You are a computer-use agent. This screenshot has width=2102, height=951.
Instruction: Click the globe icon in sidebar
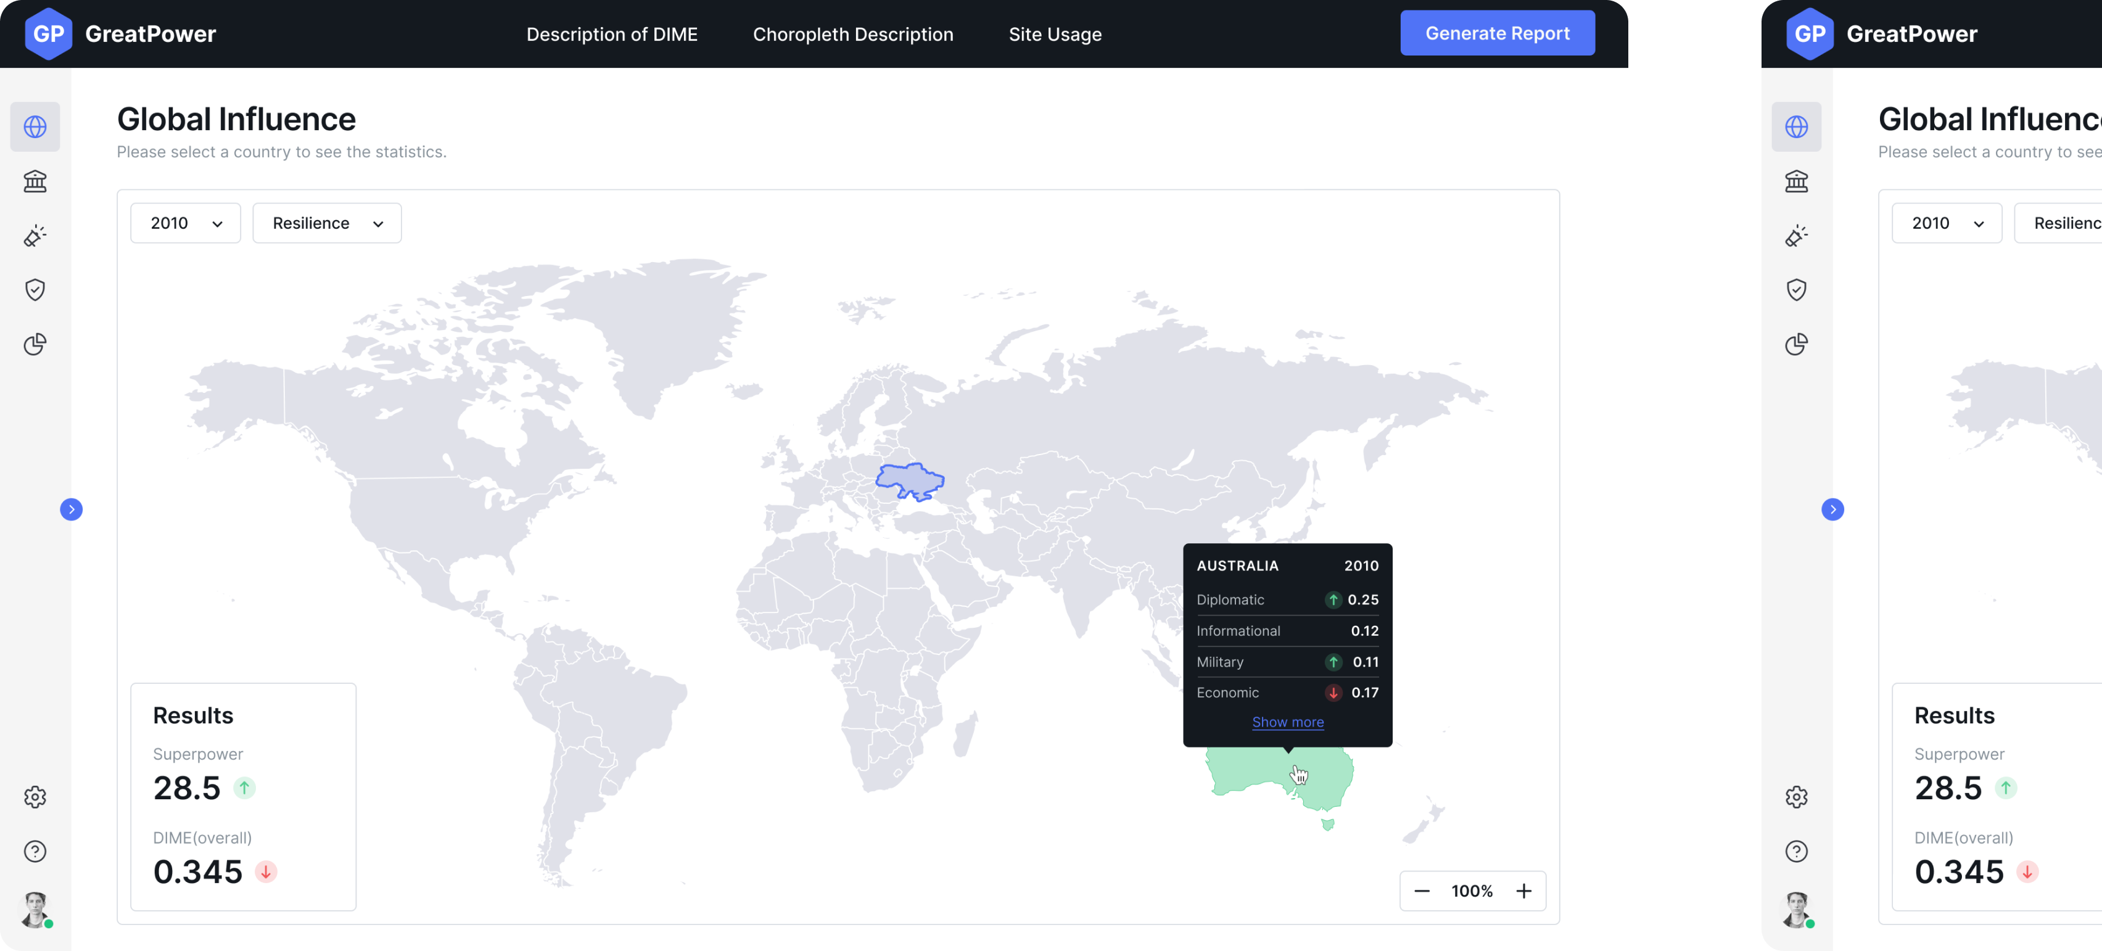(35, 126)
